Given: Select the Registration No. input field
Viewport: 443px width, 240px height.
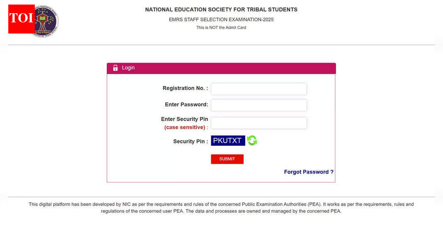Looking at the screenshot, I should 258,89.
